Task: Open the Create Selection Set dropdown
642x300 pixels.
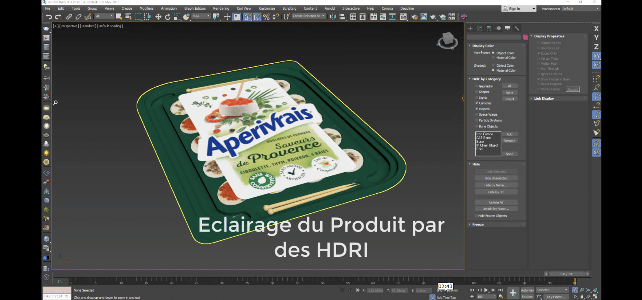Action: coord(309,16)
